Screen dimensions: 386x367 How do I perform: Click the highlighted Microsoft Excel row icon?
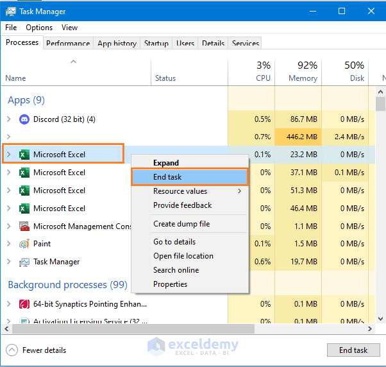tap(24, 154)
